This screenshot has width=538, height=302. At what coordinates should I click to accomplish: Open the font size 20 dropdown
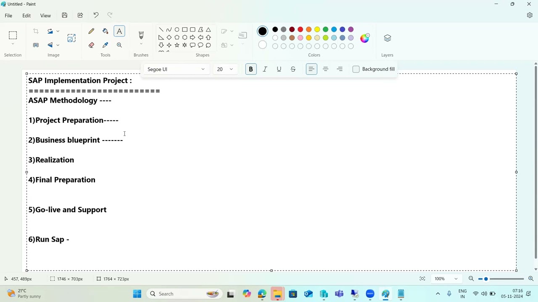[225, 69]
